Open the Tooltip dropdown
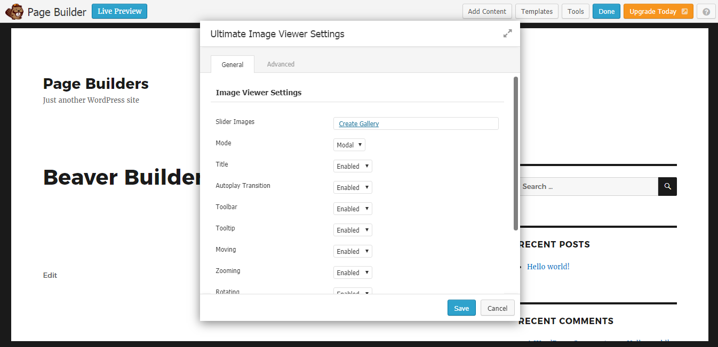This screenshot has width=718, height=347. pos(353,230)
